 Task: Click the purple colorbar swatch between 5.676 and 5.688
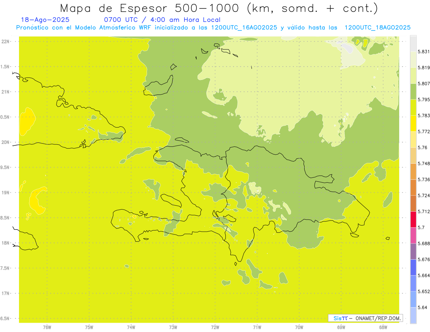tap(413, 251)
